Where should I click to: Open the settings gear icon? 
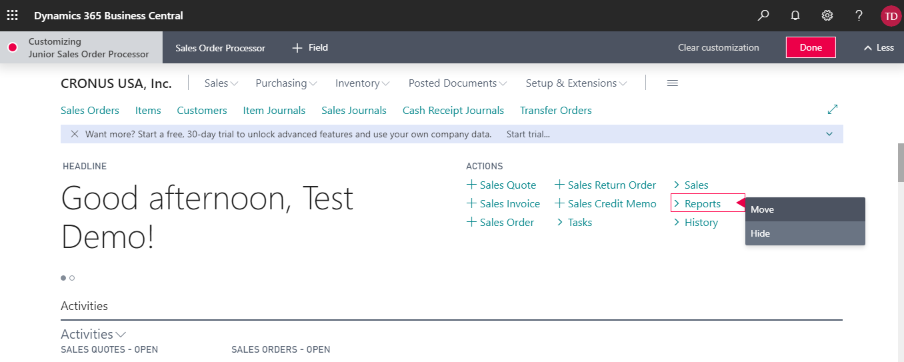click(827, 15)
